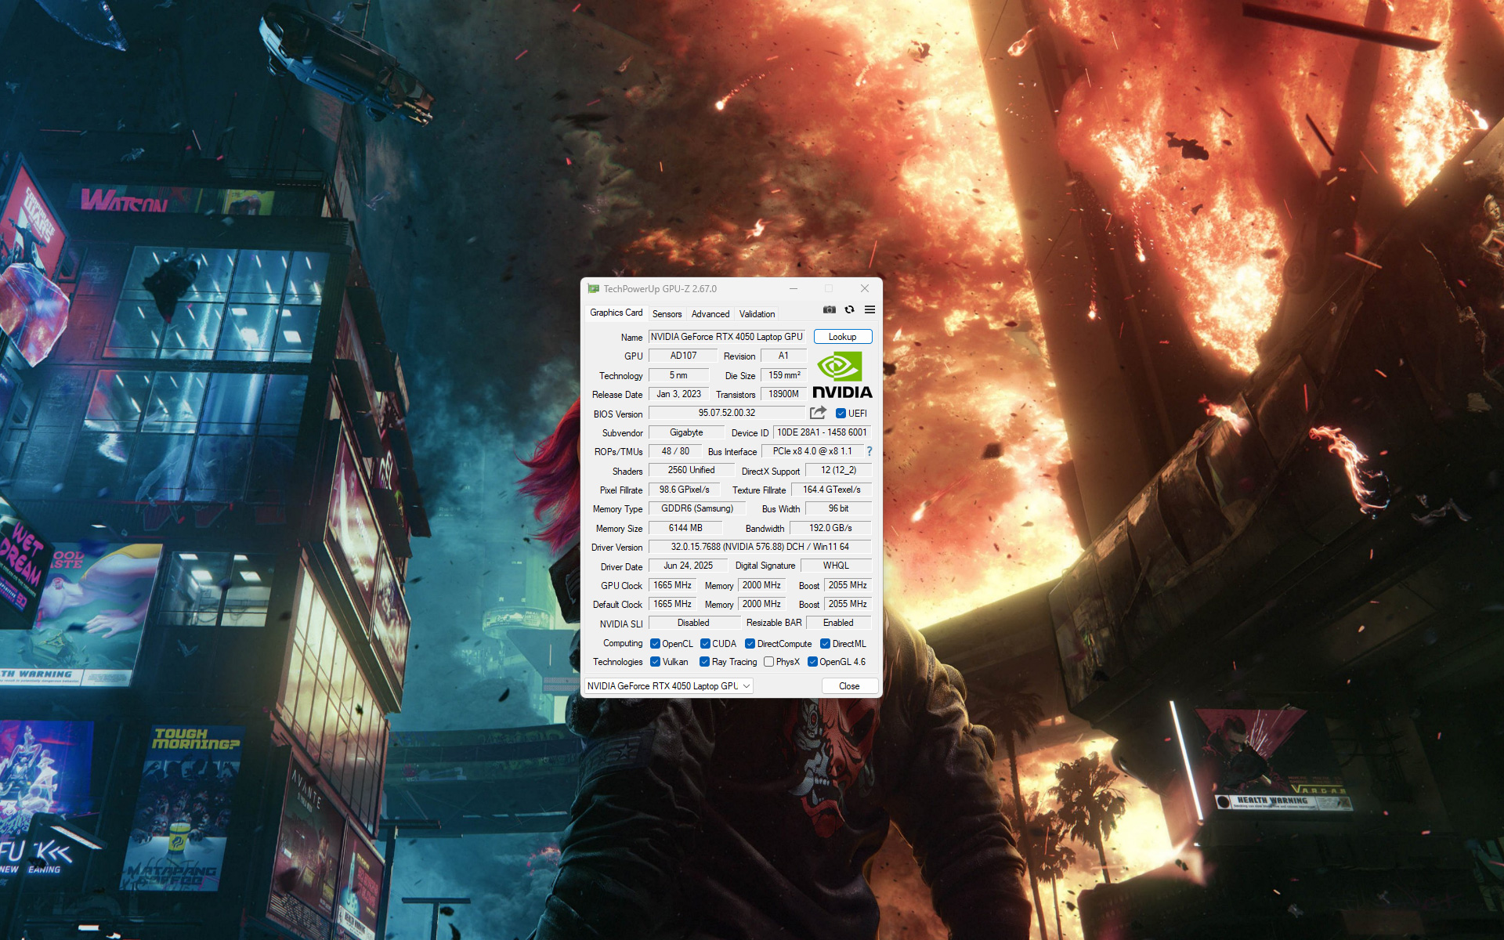Click the Release Date Jan 3, 2023 value
This screenshot has height=940, width=1504.
tap(678, 394)
